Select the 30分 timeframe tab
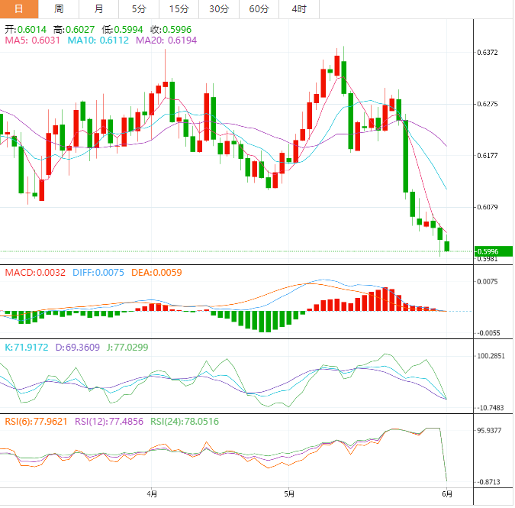Screen dimensions: 515x508 tap(218, 9)
